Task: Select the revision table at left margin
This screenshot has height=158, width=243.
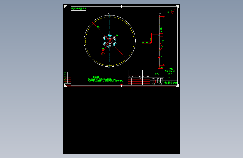Action: tap(68, 78)
